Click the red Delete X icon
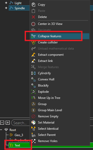 pos(33,17)
